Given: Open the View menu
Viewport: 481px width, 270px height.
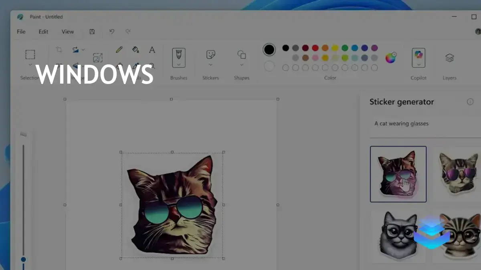Looking at the screenshot, I should pyautogui.click(x=68, y=32).
